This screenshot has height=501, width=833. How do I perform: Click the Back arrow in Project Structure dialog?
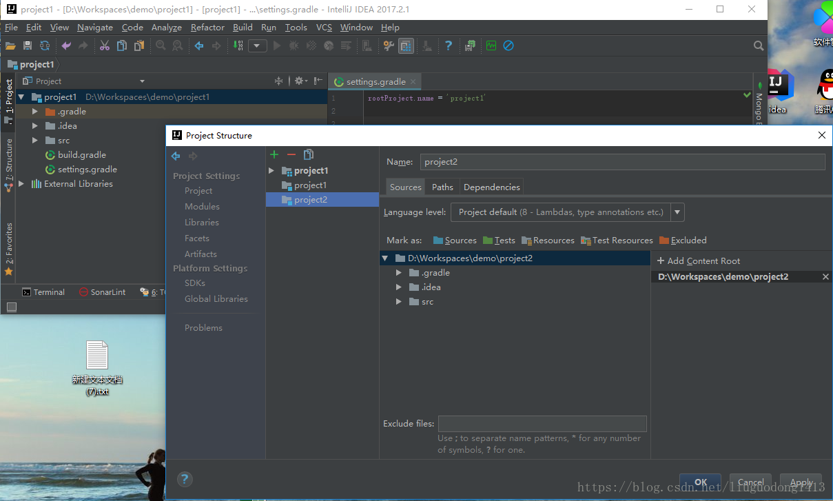[176, 156]
